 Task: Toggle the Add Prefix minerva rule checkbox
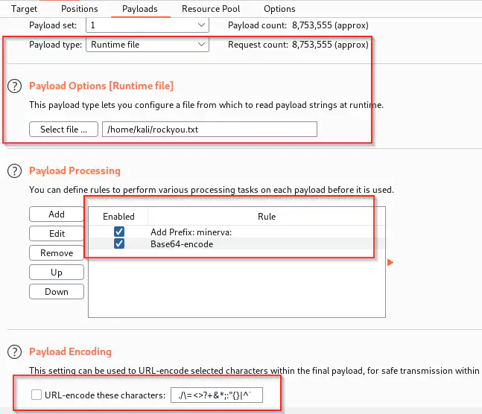(x=119, y=232)
